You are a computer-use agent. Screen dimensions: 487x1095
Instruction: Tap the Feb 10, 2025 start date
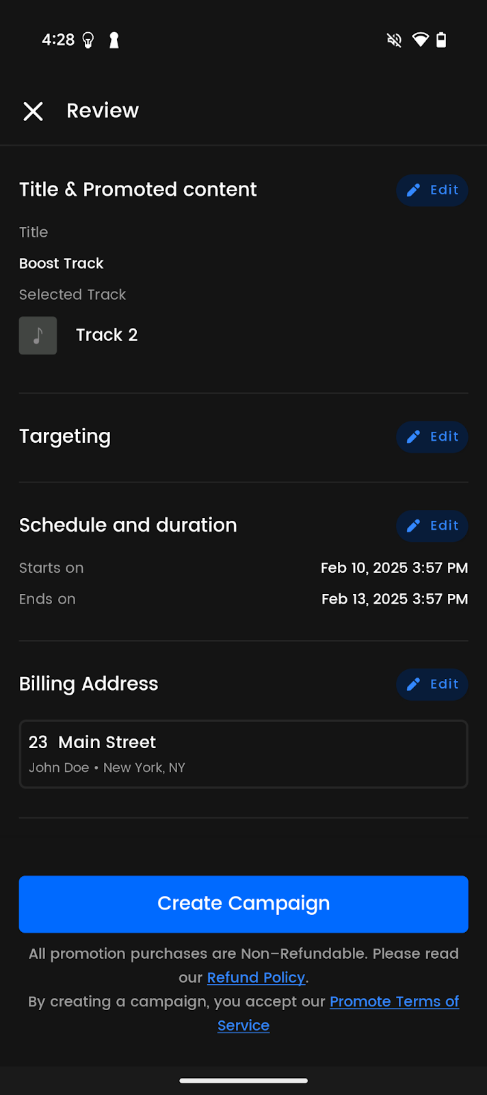click(394, 568)
